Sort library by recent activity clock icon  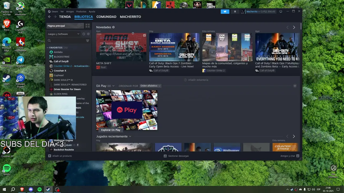[84, 34]
